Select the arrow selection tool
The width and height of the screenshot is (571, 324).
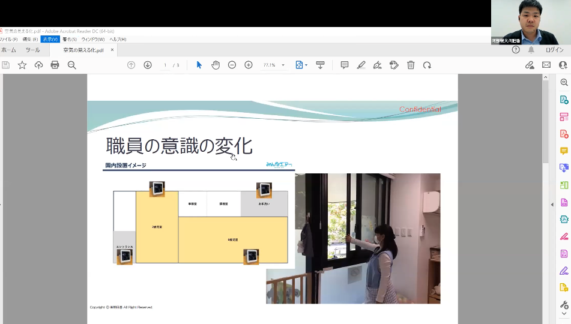coord(199,65)
